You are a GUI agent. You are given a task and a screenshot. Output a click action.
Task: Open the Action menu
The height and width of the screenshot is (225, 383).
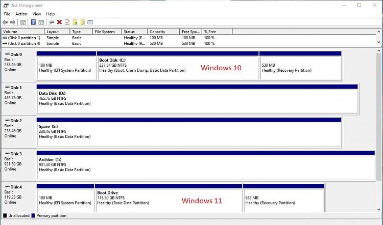(21, 14)
